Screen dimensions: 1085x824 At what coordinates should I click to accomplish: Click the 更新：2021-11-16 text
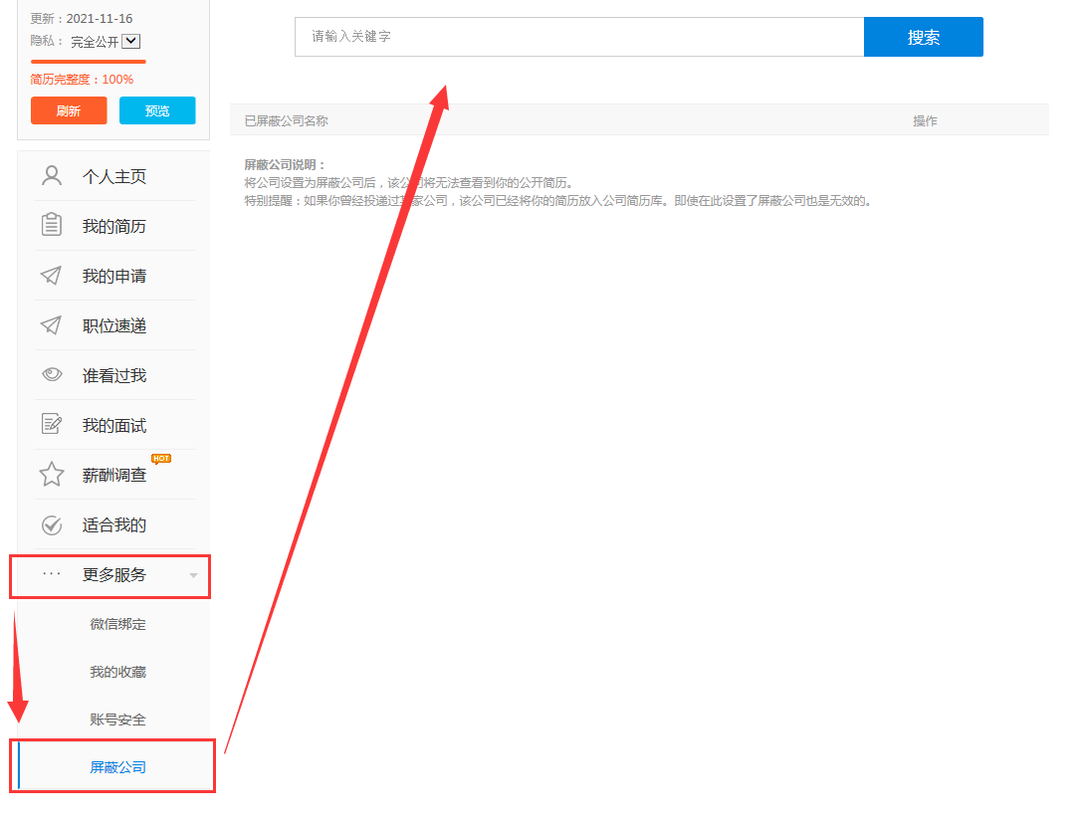coord(81,19)
